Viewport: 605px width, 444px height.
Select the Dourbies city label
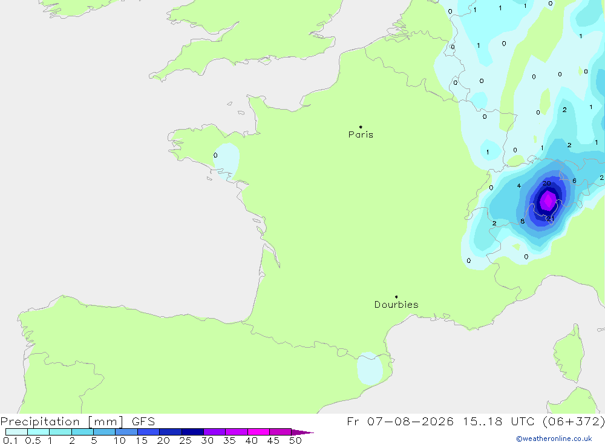396,305
